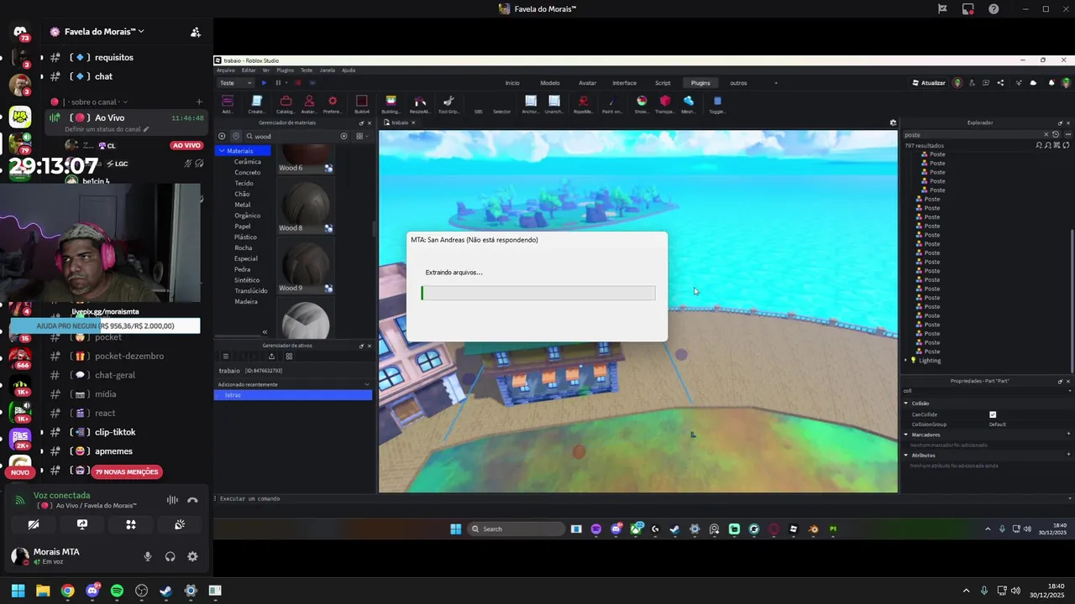Open Spotify from the Windows taskbar
The height and width of the screenshot is (604, 1075).
(x=117, y=591)
